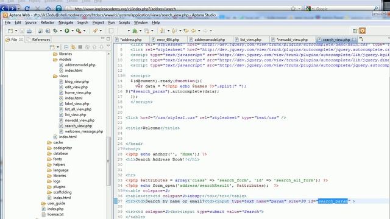Click the Save toolbar icon
Viewport: 390px width, 219px height.
(x=22, y=31)
